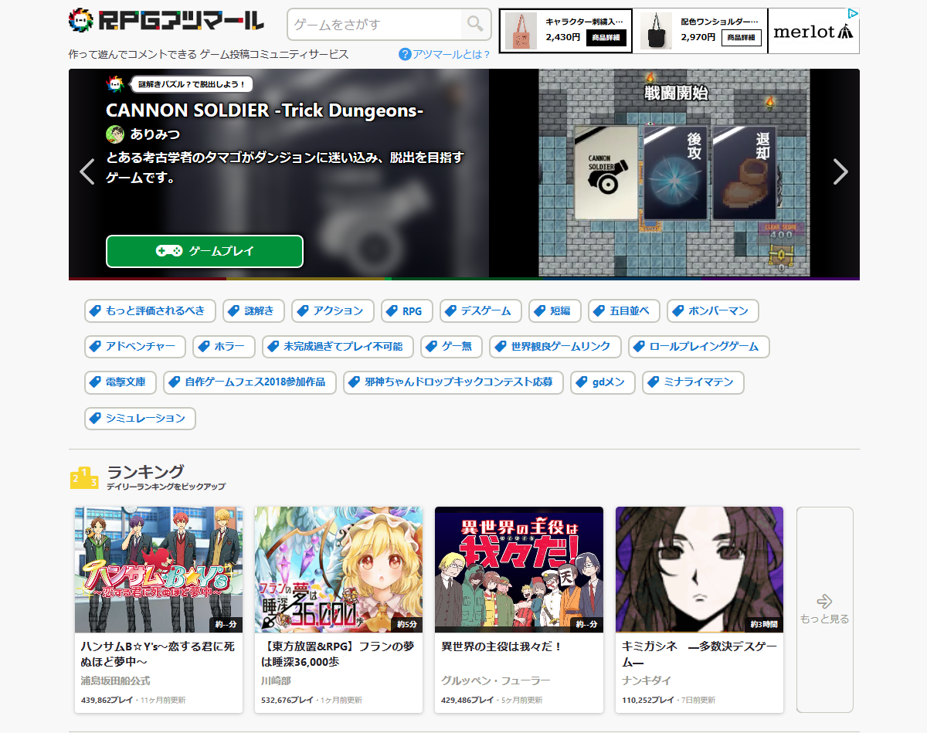
Task: Select the 電撃文庫 tag
Action: [x=121, y=382]
